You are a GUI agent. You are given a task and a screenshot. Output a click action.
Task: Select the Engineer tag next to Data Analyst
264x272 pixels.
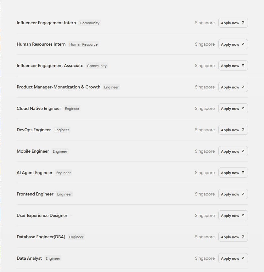[53, 258]
